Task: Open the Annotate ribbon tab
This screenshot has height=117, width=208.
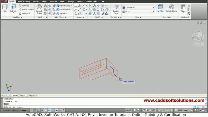Action: coord(53,1)
